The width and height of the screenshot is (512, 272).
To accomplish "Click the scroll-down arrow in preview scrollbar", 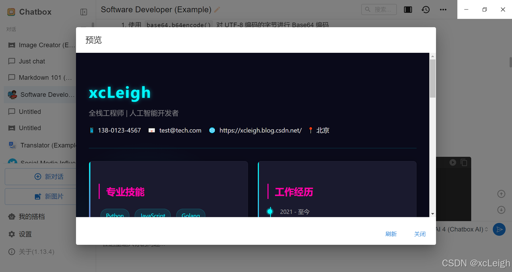I will click(432, 214).
